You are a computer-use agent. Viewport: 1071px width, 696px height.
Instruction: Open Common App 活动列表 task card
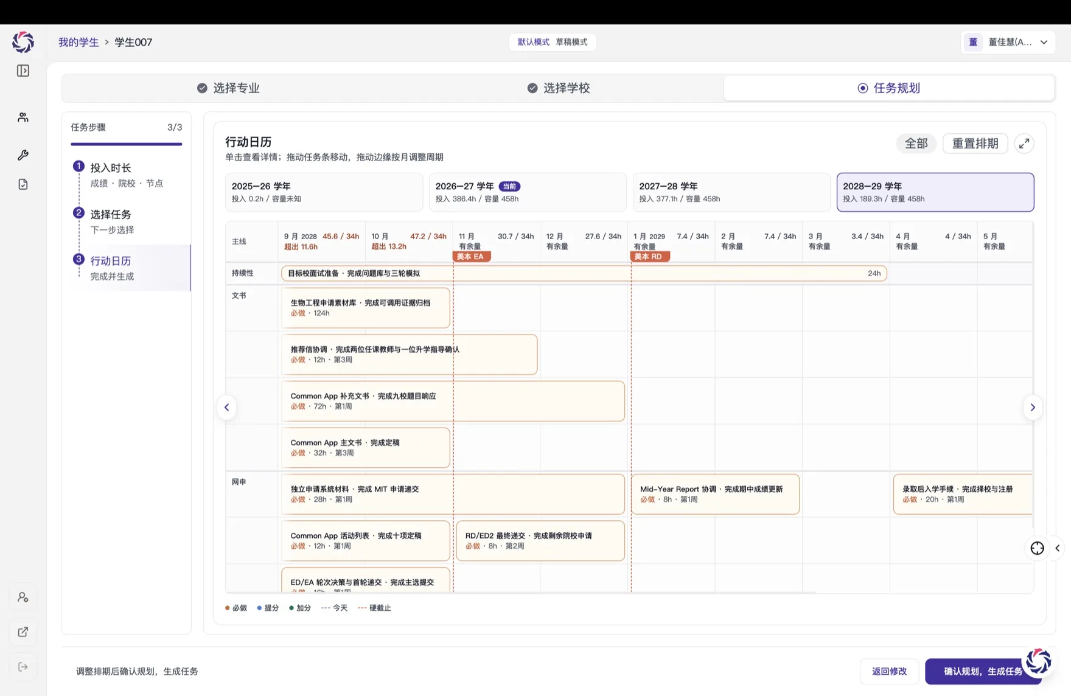[365, 541]
